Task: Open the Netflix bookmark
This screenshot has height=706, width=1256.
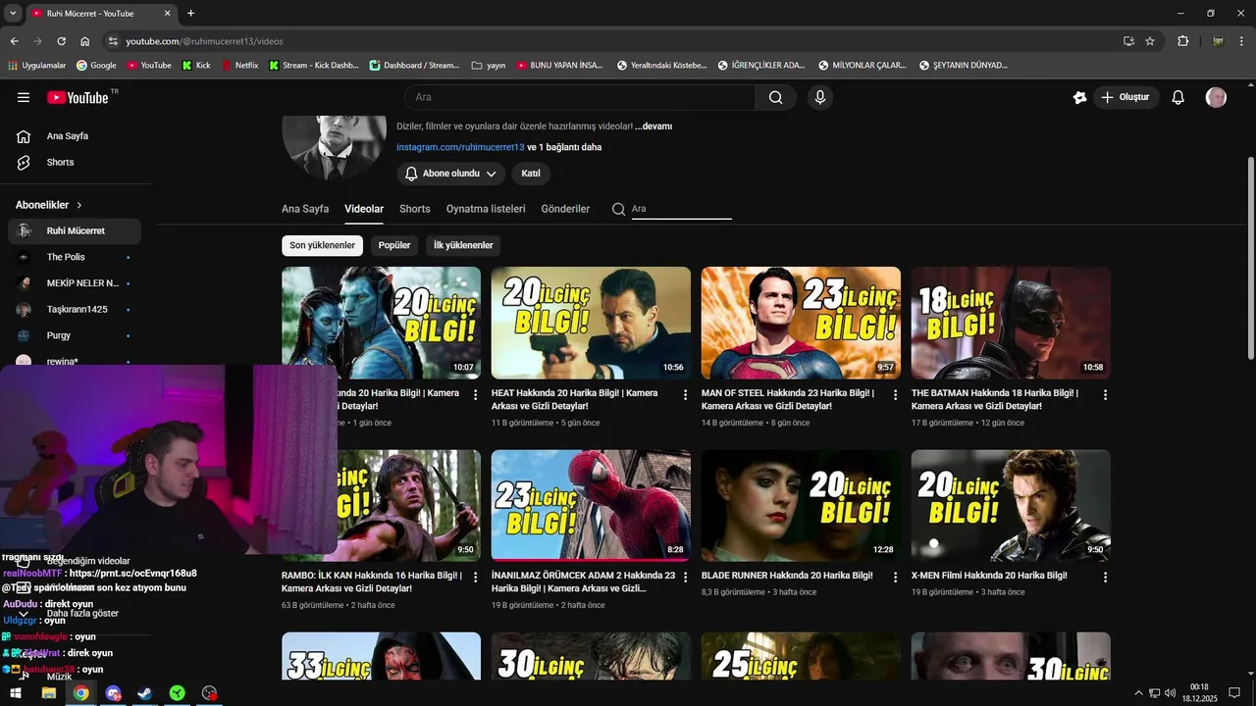Action: 240,66
